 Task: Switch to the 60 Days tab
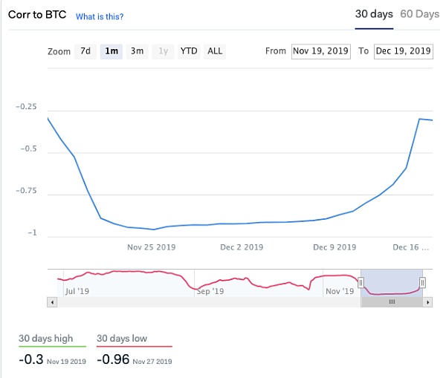click(420, 14)
